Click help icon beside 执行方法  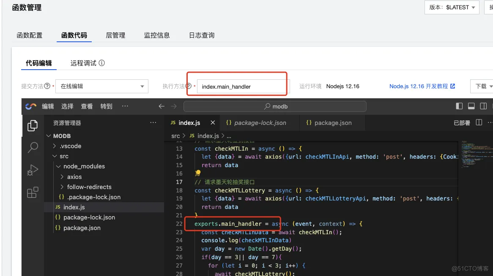coord(188,86)
